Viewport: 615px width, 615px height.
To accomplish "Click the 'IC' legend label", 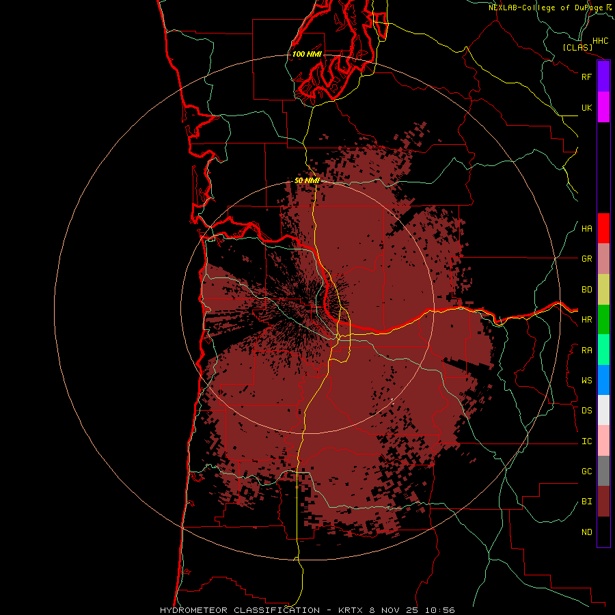I will tap(586, 441).
